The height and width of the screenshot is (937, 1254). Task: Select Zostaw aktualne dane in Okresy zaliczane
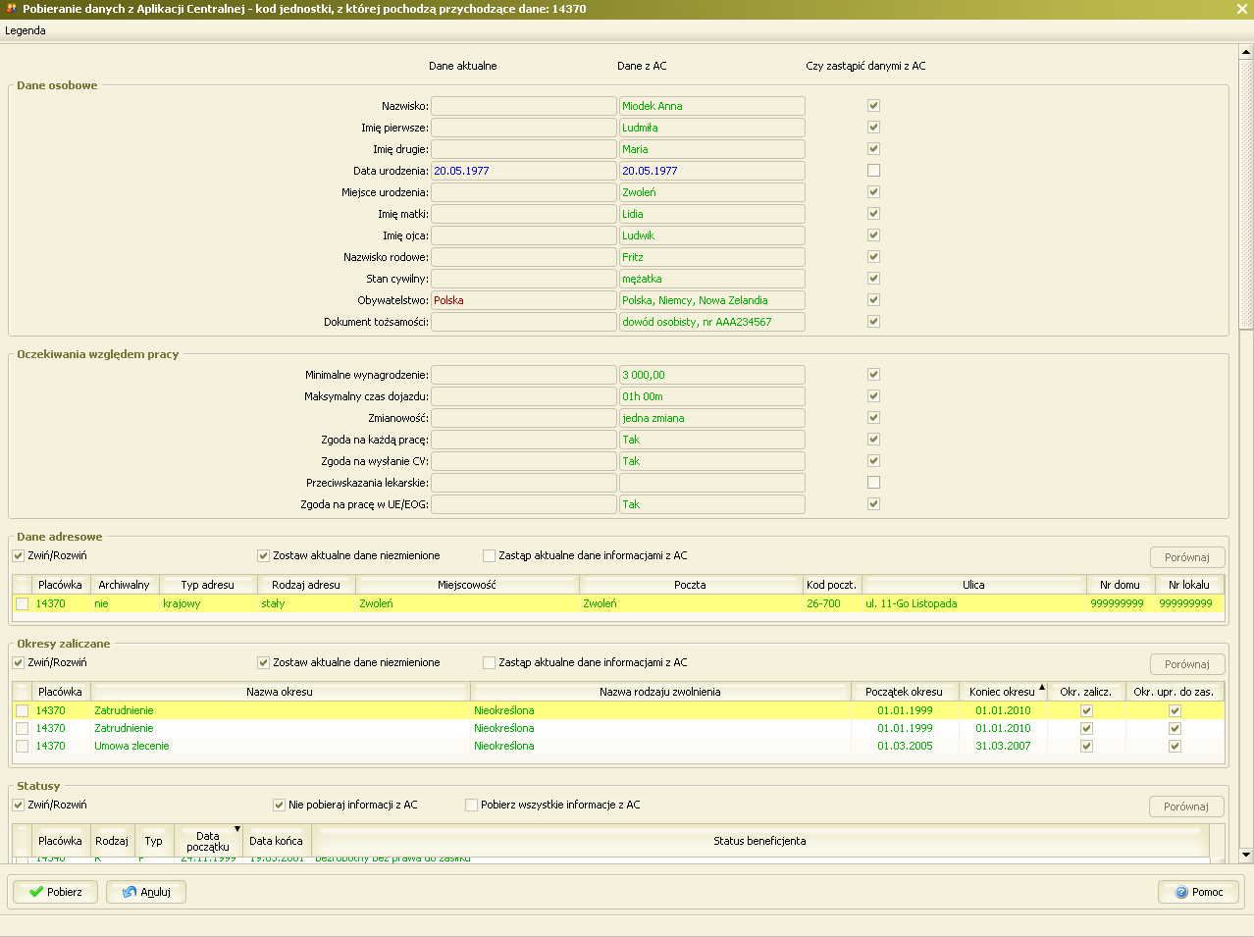point(263,662)
